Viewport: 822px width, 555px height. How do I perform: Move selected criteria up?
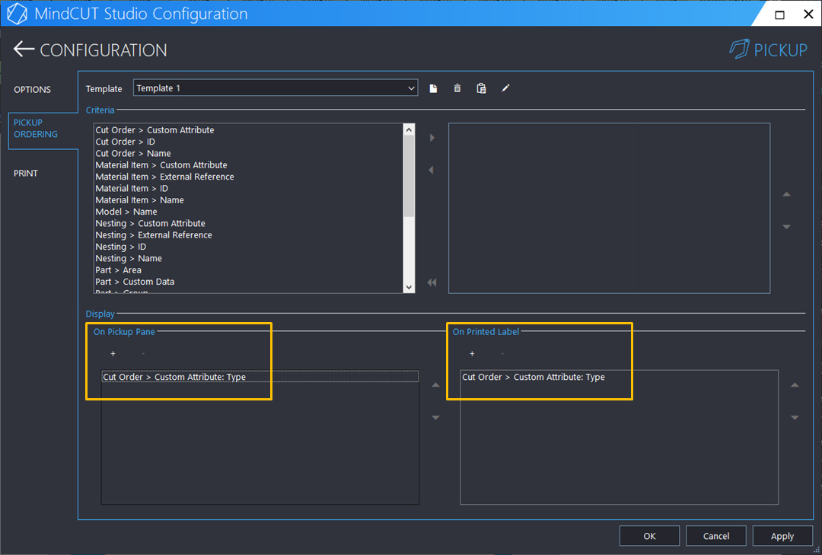point(786,195)
